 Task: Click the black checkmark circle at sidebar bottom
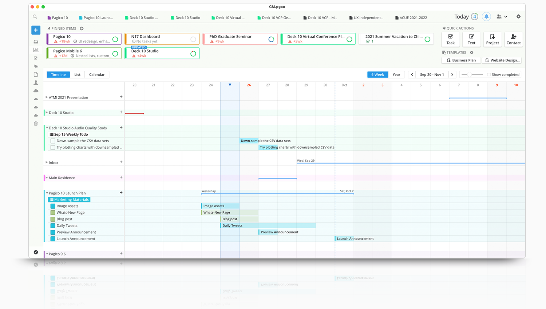click(36, 252)
